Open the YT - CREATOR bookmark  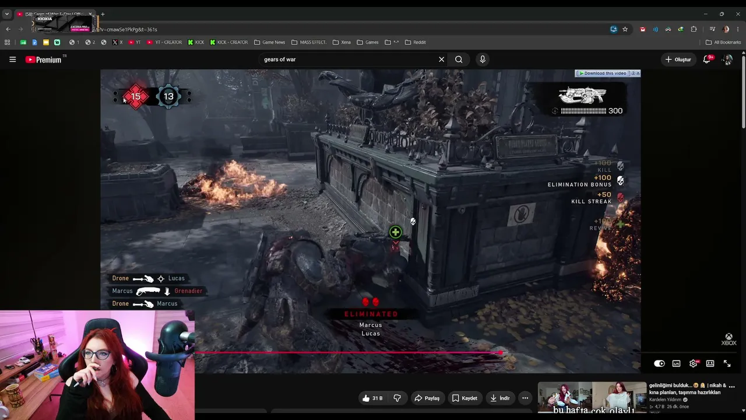pos(164,42)
